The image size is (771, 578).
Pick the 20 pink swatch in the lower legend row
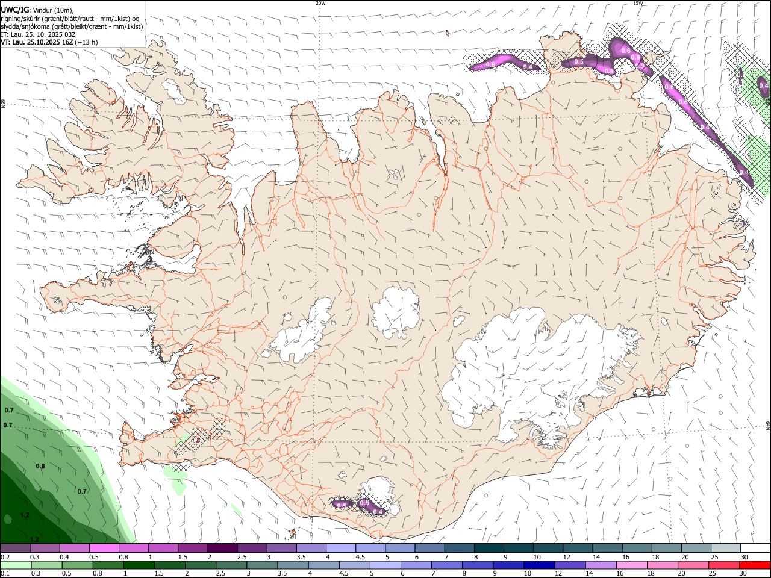coord(695,565)
